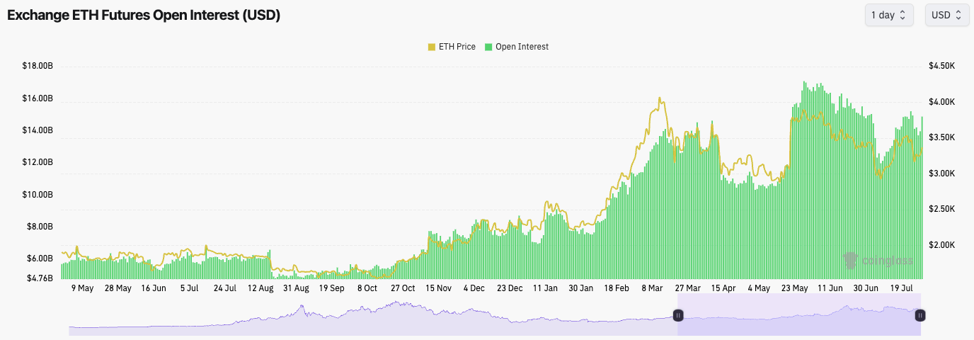Click the 18 Feb date label
The width and height of the screenshot is (974, 340).
[x=617, y=288]
